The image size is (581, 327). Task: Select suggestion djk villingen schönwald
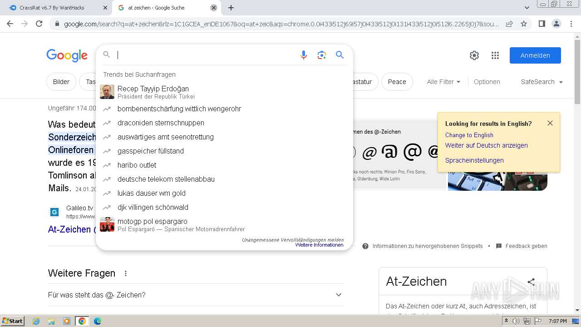click(x=224, y=207)
